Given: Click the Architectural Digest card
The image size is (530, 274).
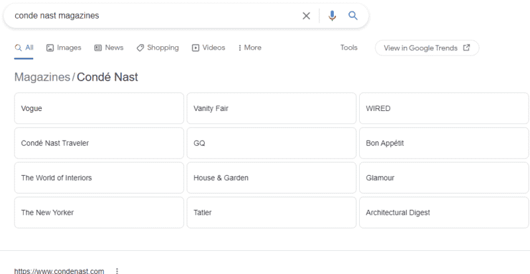Looking at the screenshot, I should (x=443, y=213).
